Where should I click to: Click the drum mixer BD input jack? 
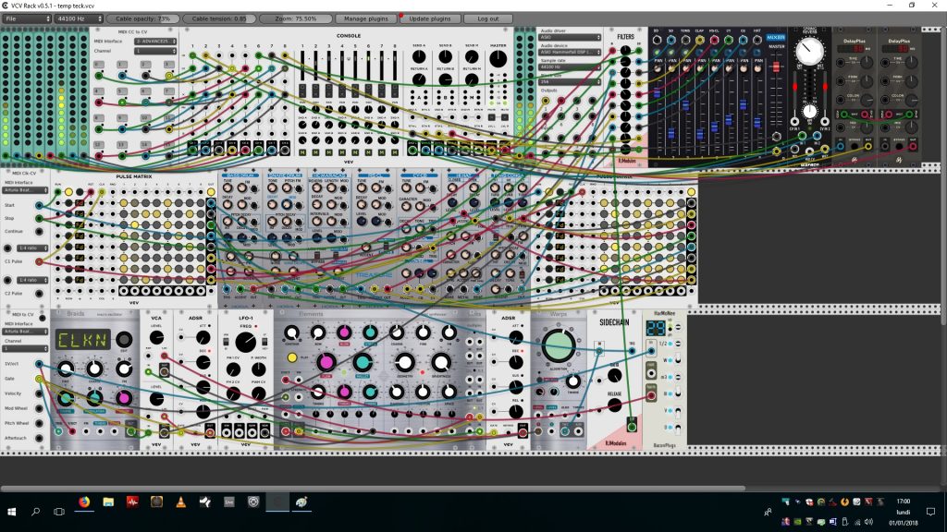point(658,40)
